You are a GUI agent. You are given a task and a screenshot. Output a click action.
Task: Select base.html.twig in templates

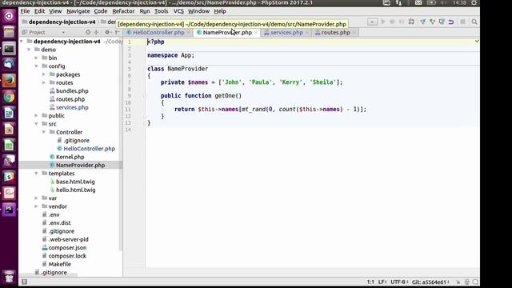pos(75,182)
